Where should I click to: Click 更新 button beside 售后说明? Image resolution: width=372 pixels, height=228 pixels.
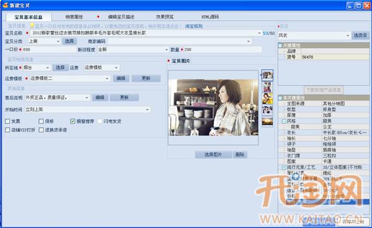tap(125, 98)
